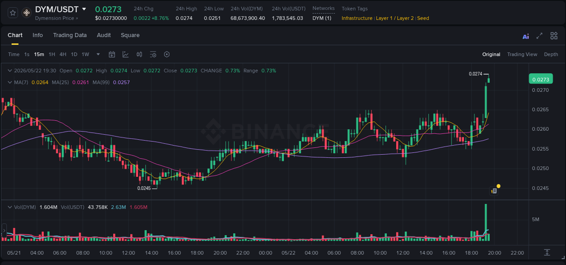Select the 1D interval
Image resolution: width=566 pixels, height=265 pixels.
click(x=74, y=54)
